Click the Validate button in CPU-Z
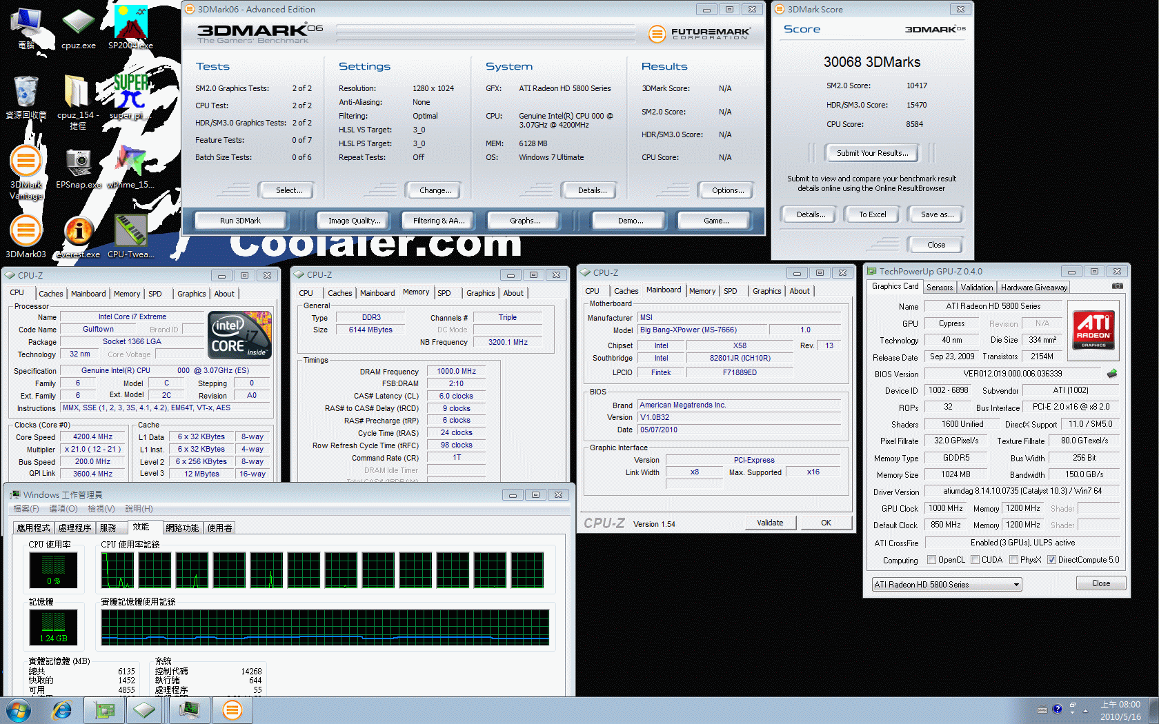The width and height of the screenshot is (1159, 724). [x=770, y=523]
